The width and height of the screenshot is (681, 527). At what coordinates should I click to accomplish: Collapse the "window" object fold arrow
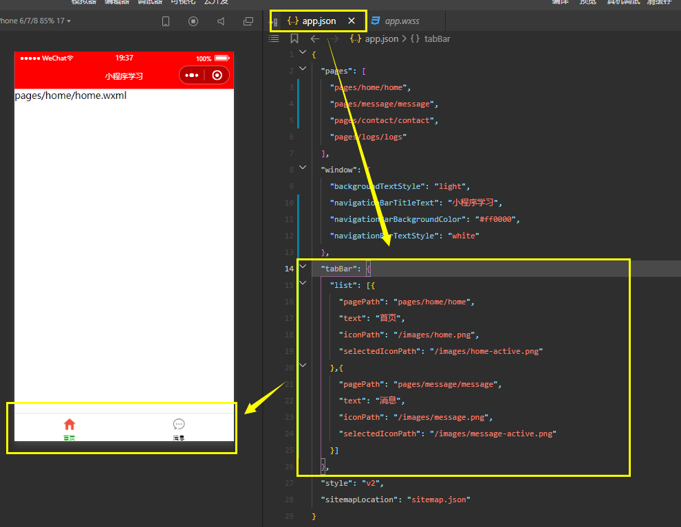tap(303, 168)
